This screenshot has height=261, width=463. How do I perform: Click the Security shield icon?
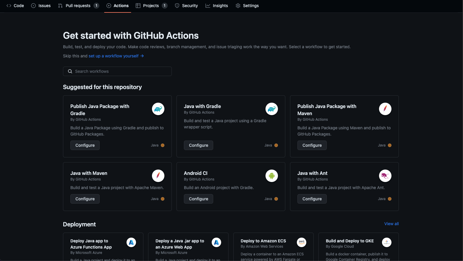pyautogui.click(x=177, y=6)
